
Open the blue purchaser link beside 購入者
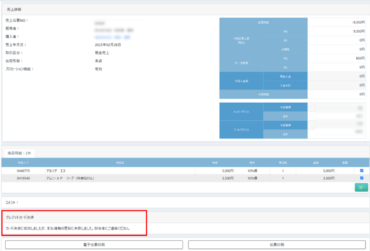tap(113, 37)
